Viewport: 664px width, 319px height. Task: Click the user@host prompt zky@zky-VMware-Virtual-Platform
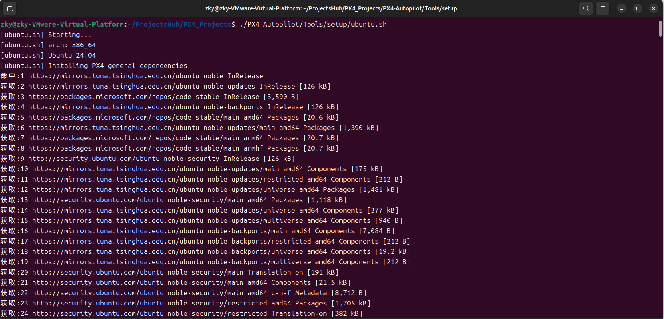click(62, 24)
